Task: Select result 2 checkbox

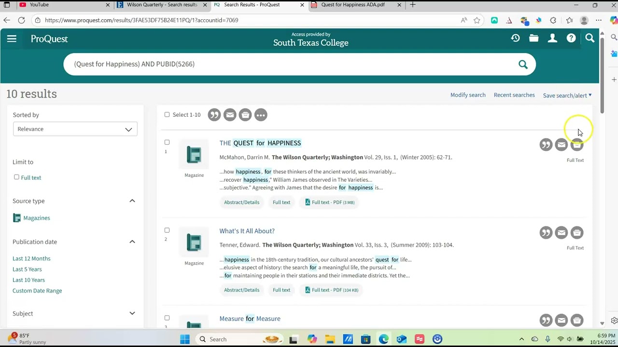Action: point(167,230)
